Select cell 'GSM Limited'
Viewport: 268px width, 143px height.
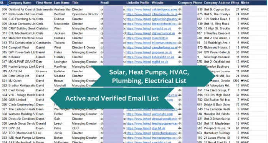[17, 100]
